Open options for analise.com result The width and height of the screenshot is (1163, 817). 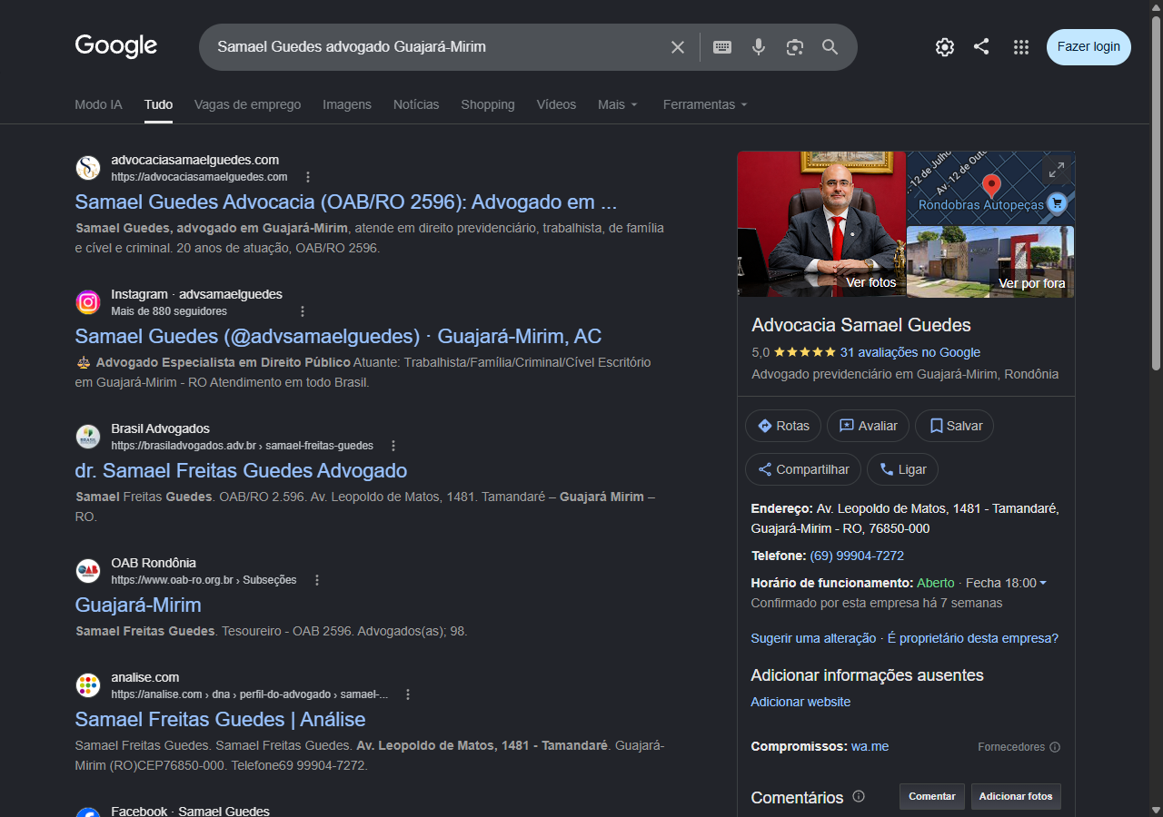click(x=408, y=694)
